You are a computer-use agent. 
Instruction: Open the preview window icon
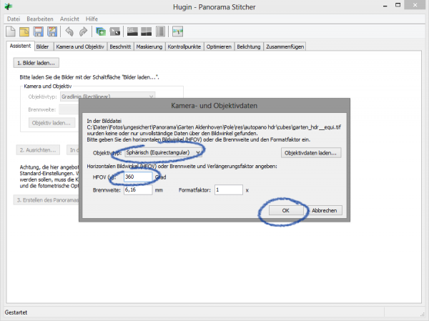point(146,31)
